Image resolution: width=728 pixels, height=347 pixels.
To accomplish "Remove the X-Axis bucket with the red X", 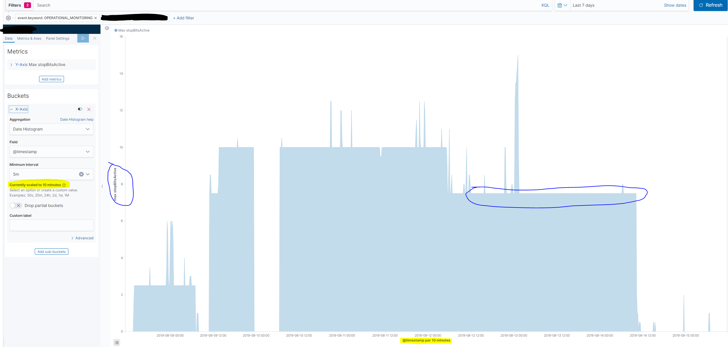I will tap(89, 109).
